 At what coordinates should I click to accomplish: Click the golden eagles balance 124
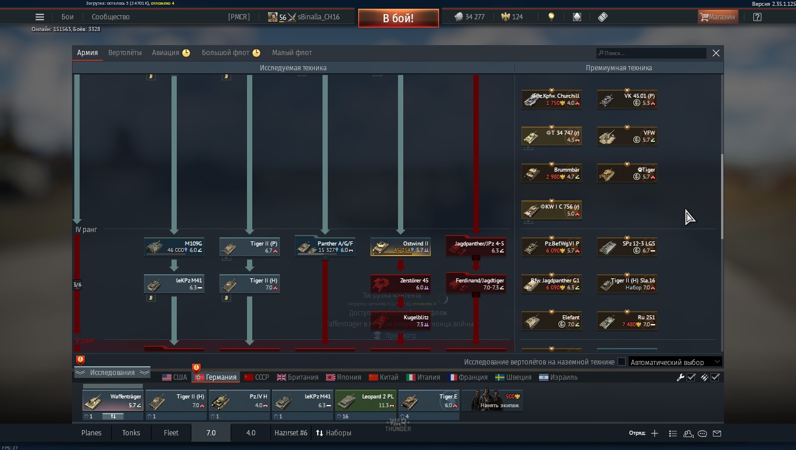tap(512, 17)
